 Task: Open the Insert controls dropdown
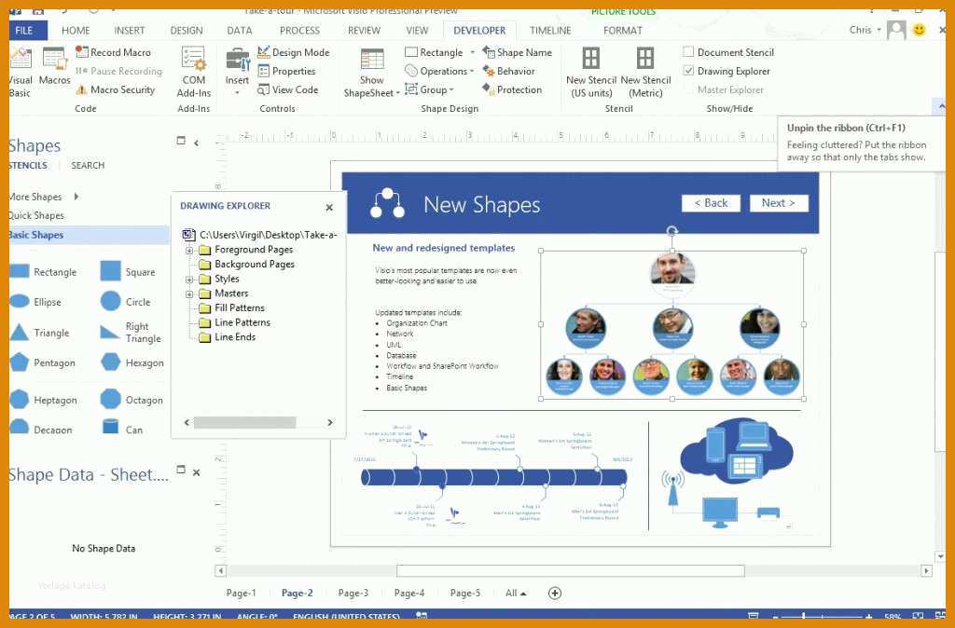pyautogui.click(x=237, y=92)
